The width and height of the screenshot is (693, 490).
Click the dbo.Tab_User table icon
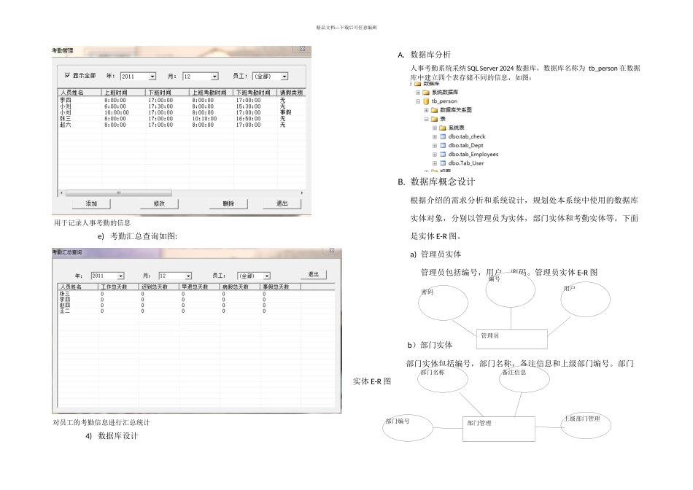(x=442, y=163)
